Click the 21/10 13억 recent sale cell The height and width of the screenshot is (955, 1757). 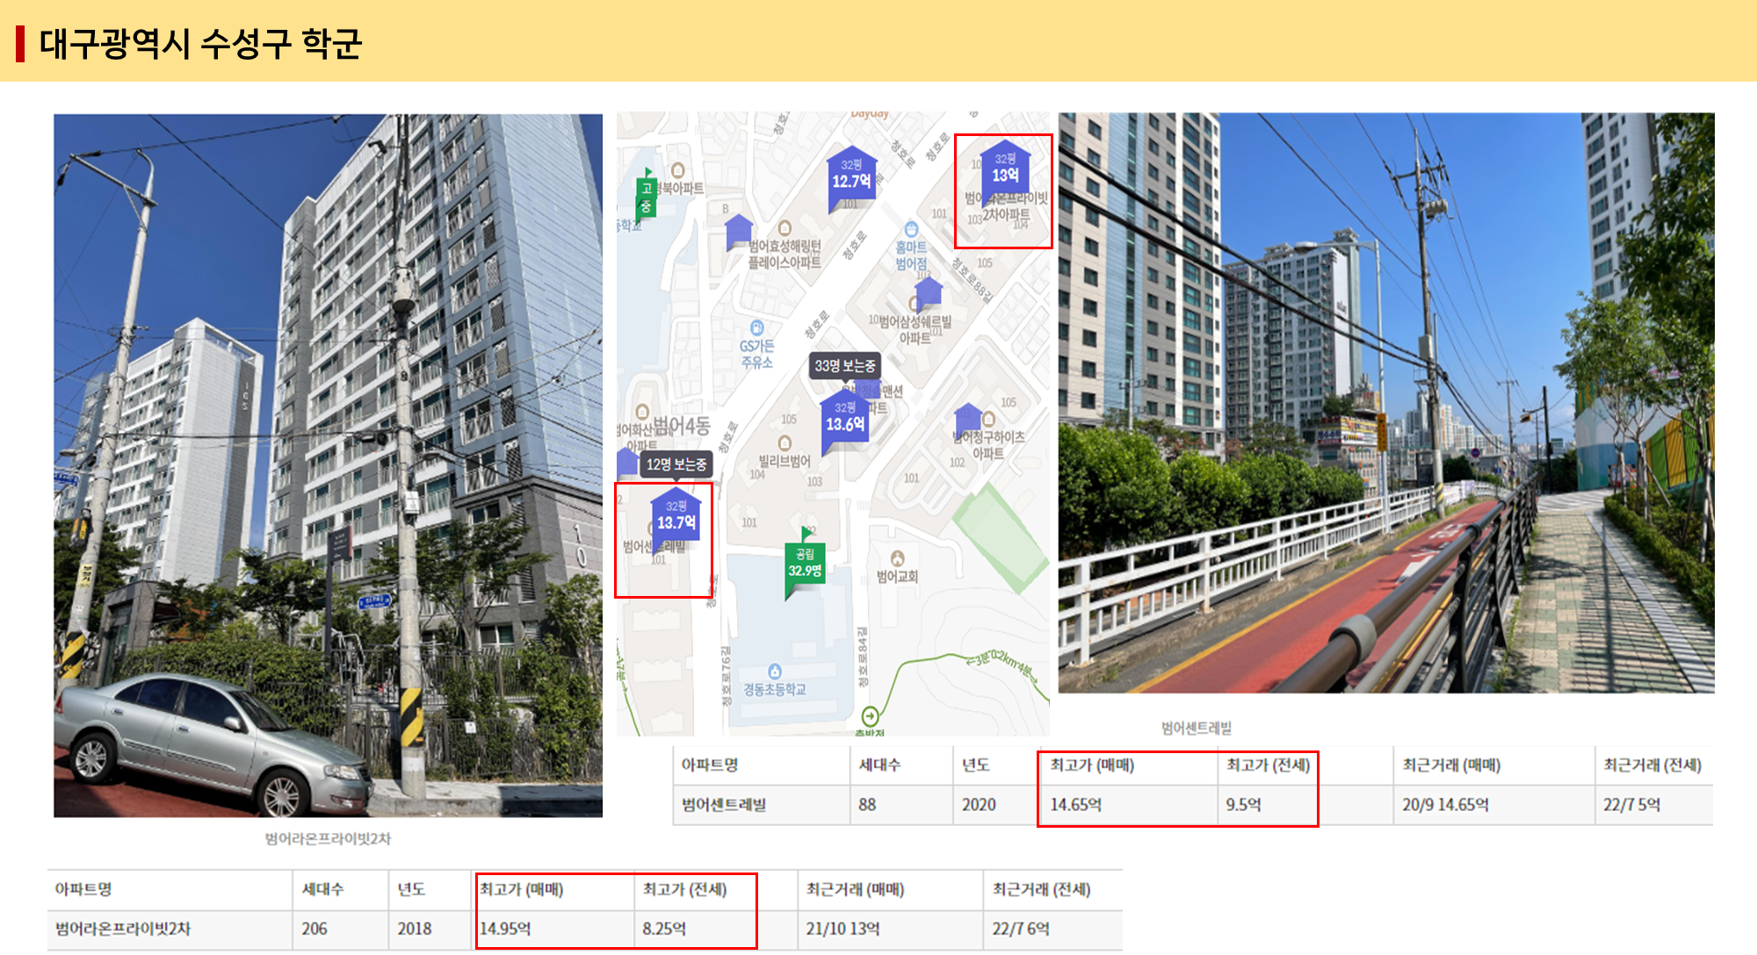(890, 929)
